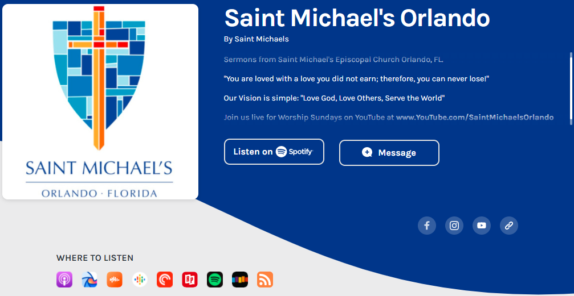Follow the www.YouTube.com/SaintMichaelsOrlando link
The width and height of the screenshot is (574, 296).
474,118
